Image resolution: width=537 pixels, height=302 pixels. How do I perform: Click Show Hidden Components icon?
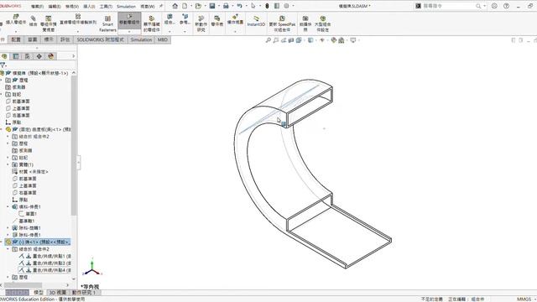[151, 18]
